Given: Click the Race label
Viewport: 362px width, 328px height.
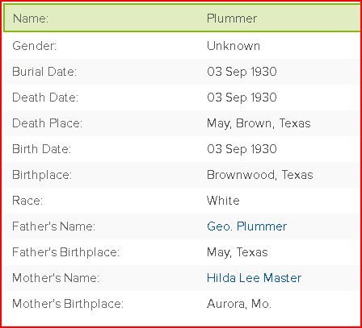Looking at the screenshot, I should [x=27, y=201].
